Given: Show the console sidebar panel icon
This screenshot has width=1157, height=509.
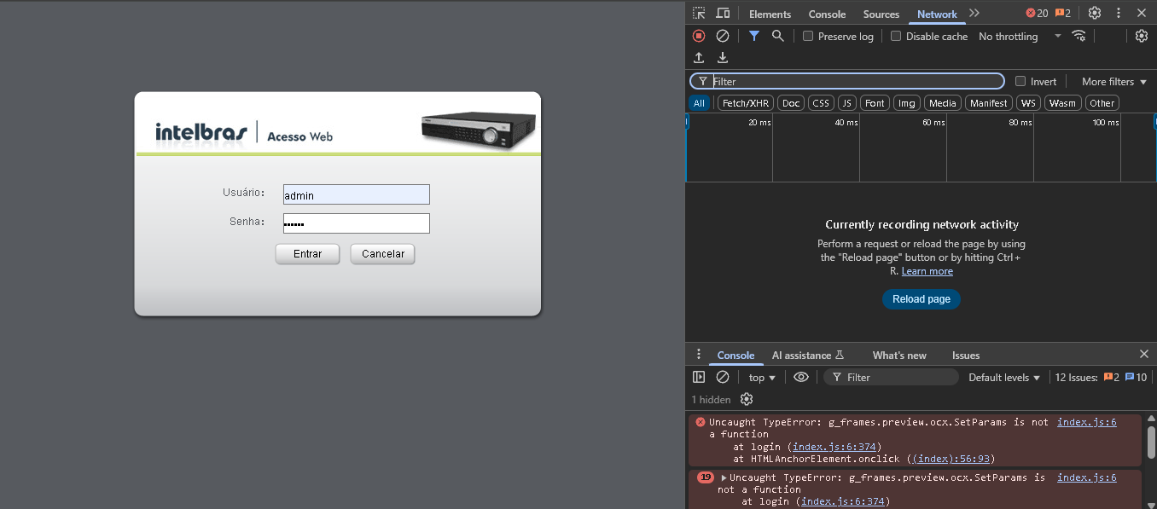Looking at the screenshot, I should coord(699,377).
